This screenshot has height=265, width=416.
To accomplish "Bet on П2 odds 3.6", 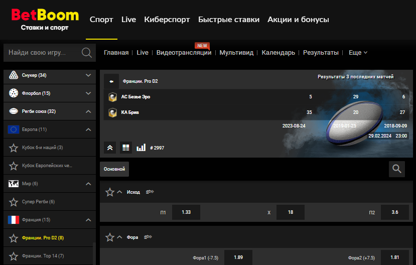I will tap(395, 212).
